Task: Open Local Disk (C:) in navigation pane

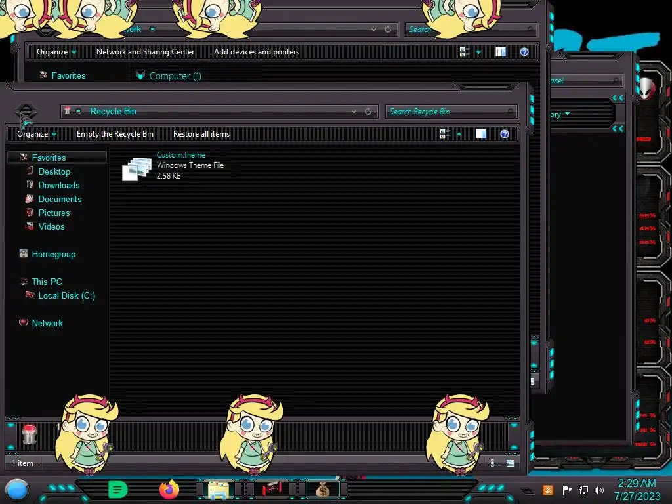Action: [67, 295]
